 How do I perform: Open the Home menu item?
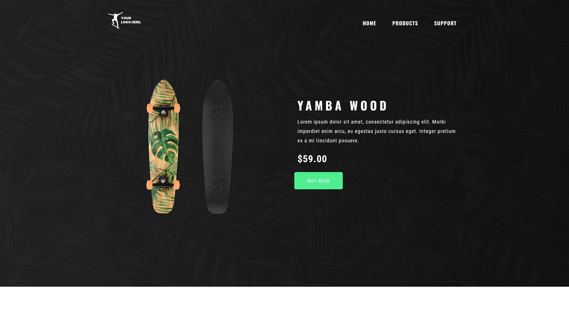coord(369,23)
